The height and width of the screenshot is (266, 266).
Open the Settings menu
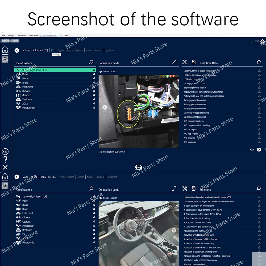click(x=11, y=35)
